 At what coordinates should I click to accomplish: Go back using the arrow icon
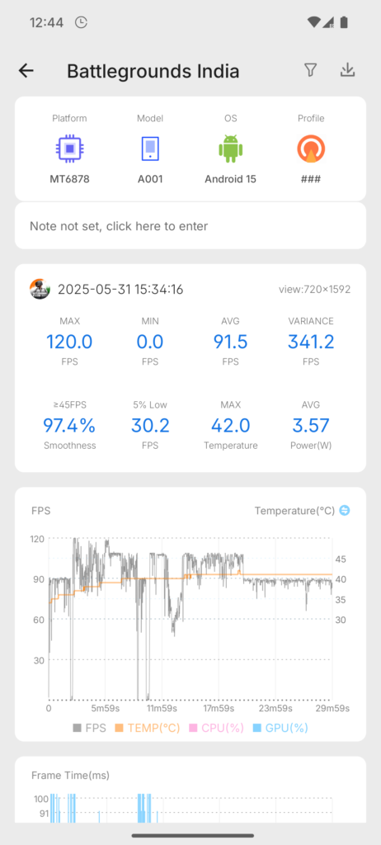26,71
